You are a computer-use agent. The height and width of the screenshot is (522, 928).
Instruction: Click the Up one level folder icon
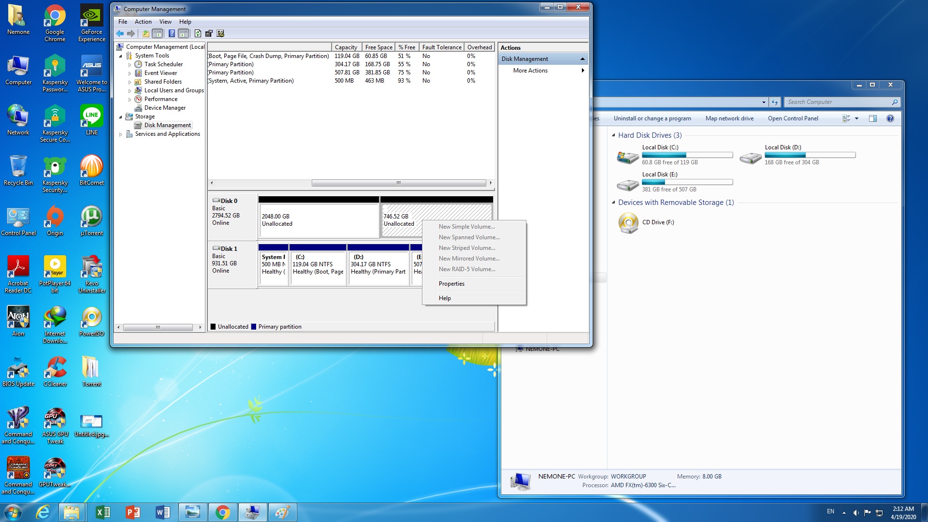[x=145, y=33]
